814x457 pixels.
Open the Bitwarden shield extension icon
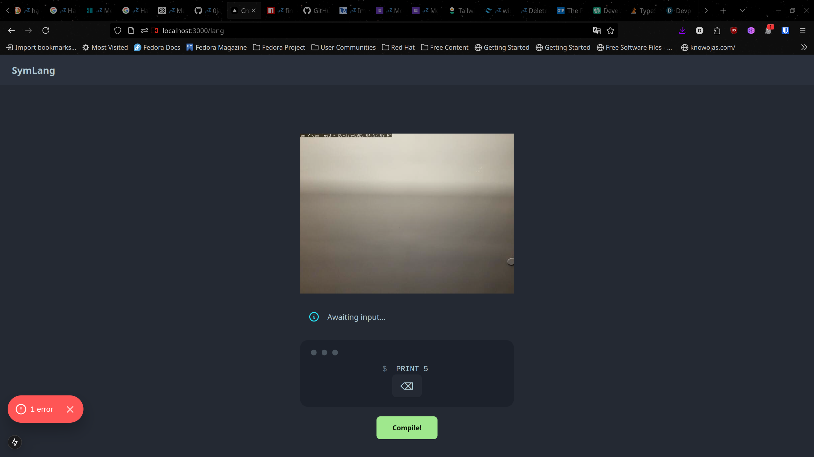(x=785, y=30)
